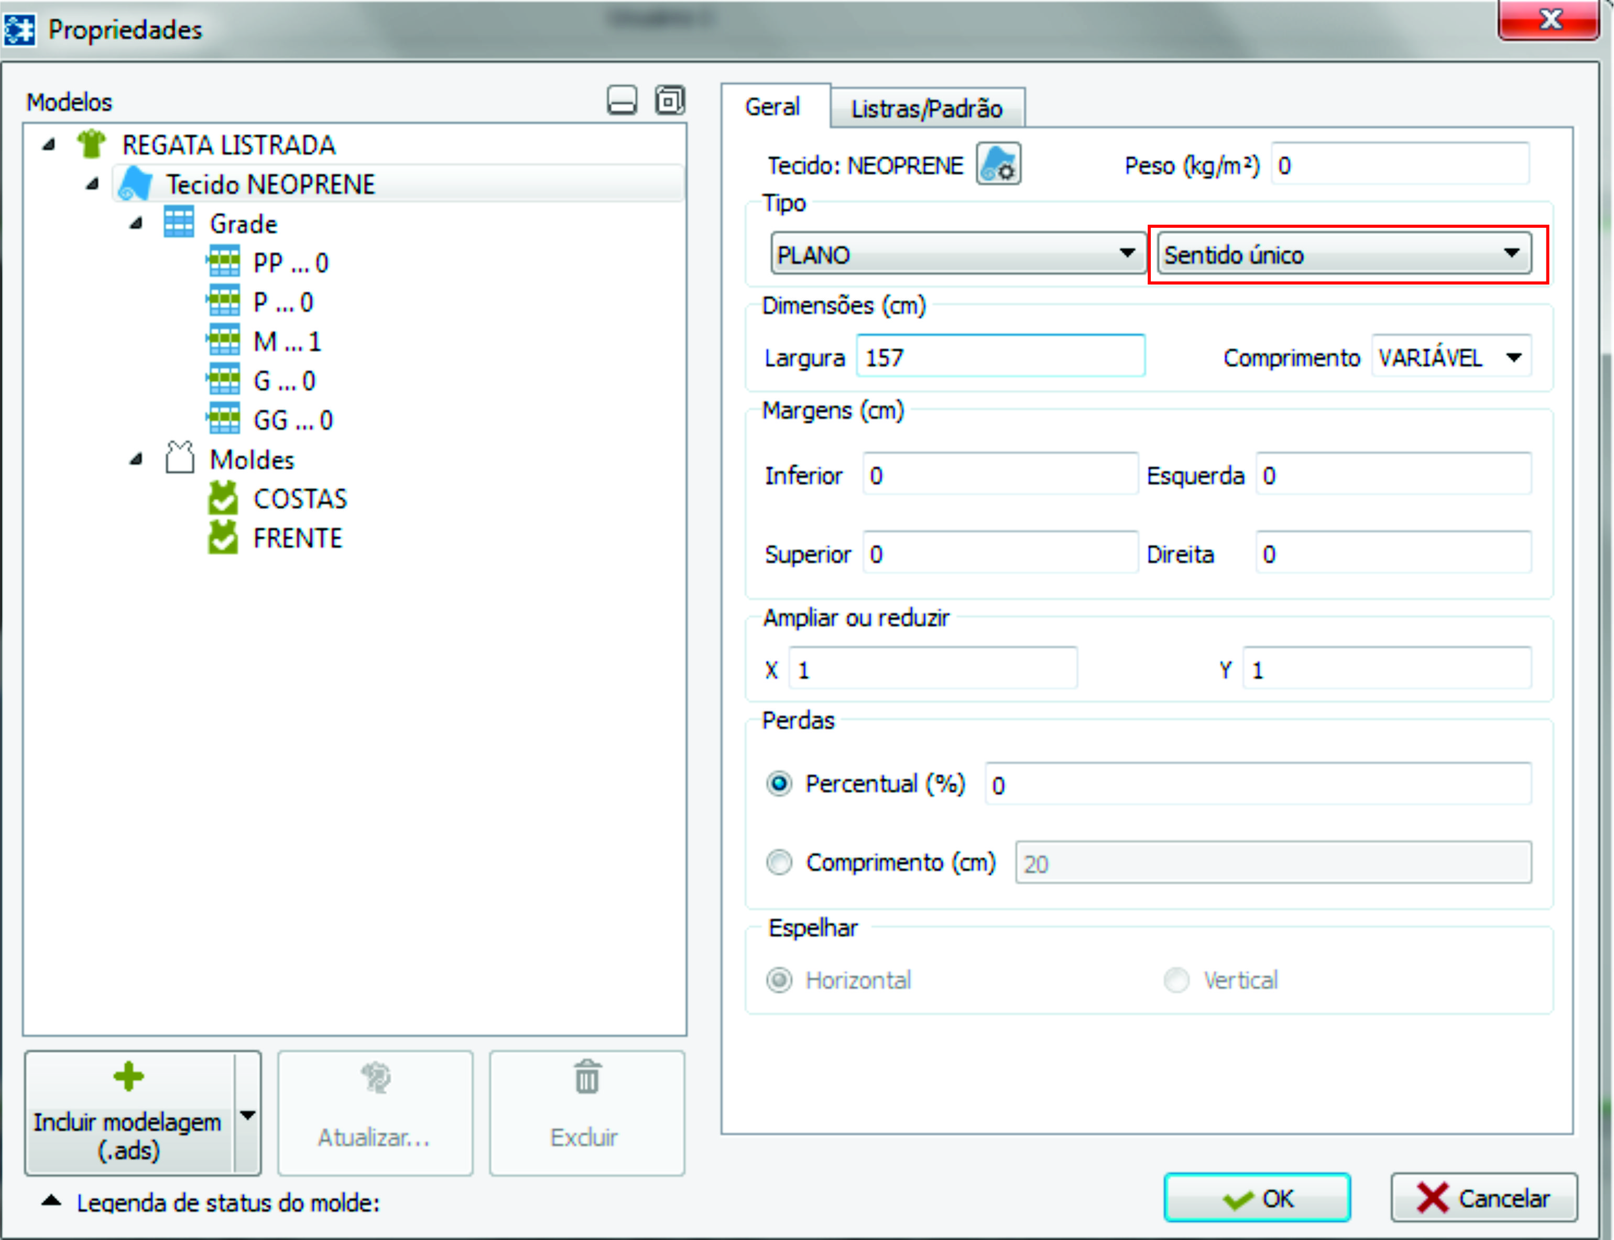Open fabric settings icon beside Tecido: NEOPRENE
Viewport: 1614px width, 1240px height.
[x=998, y=164]
